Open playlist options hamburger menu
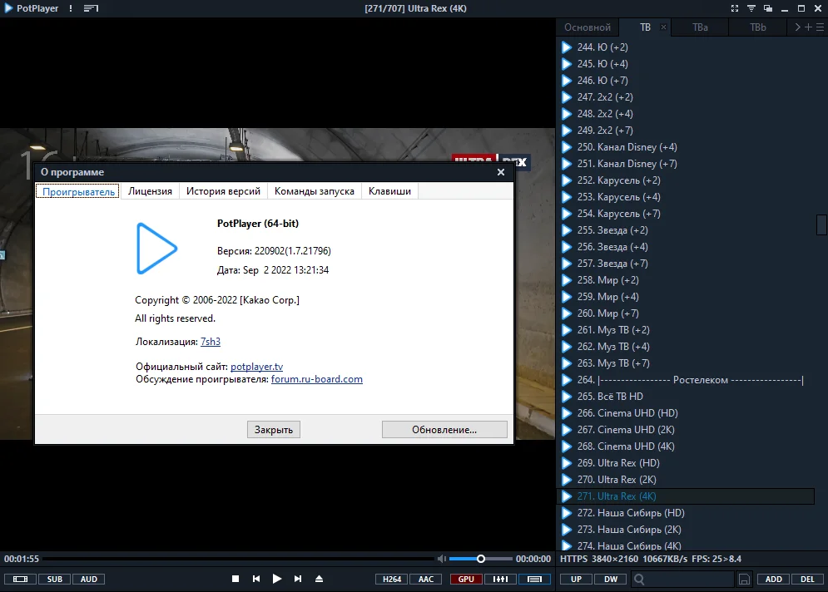Image resolution: width=828 pixels, height=592 pixels. (x=820, y=27)
